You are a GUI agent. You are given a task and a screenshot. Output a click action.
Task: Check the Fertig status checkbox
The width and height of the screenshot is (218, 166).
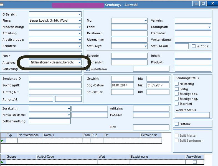click(177, 89)
